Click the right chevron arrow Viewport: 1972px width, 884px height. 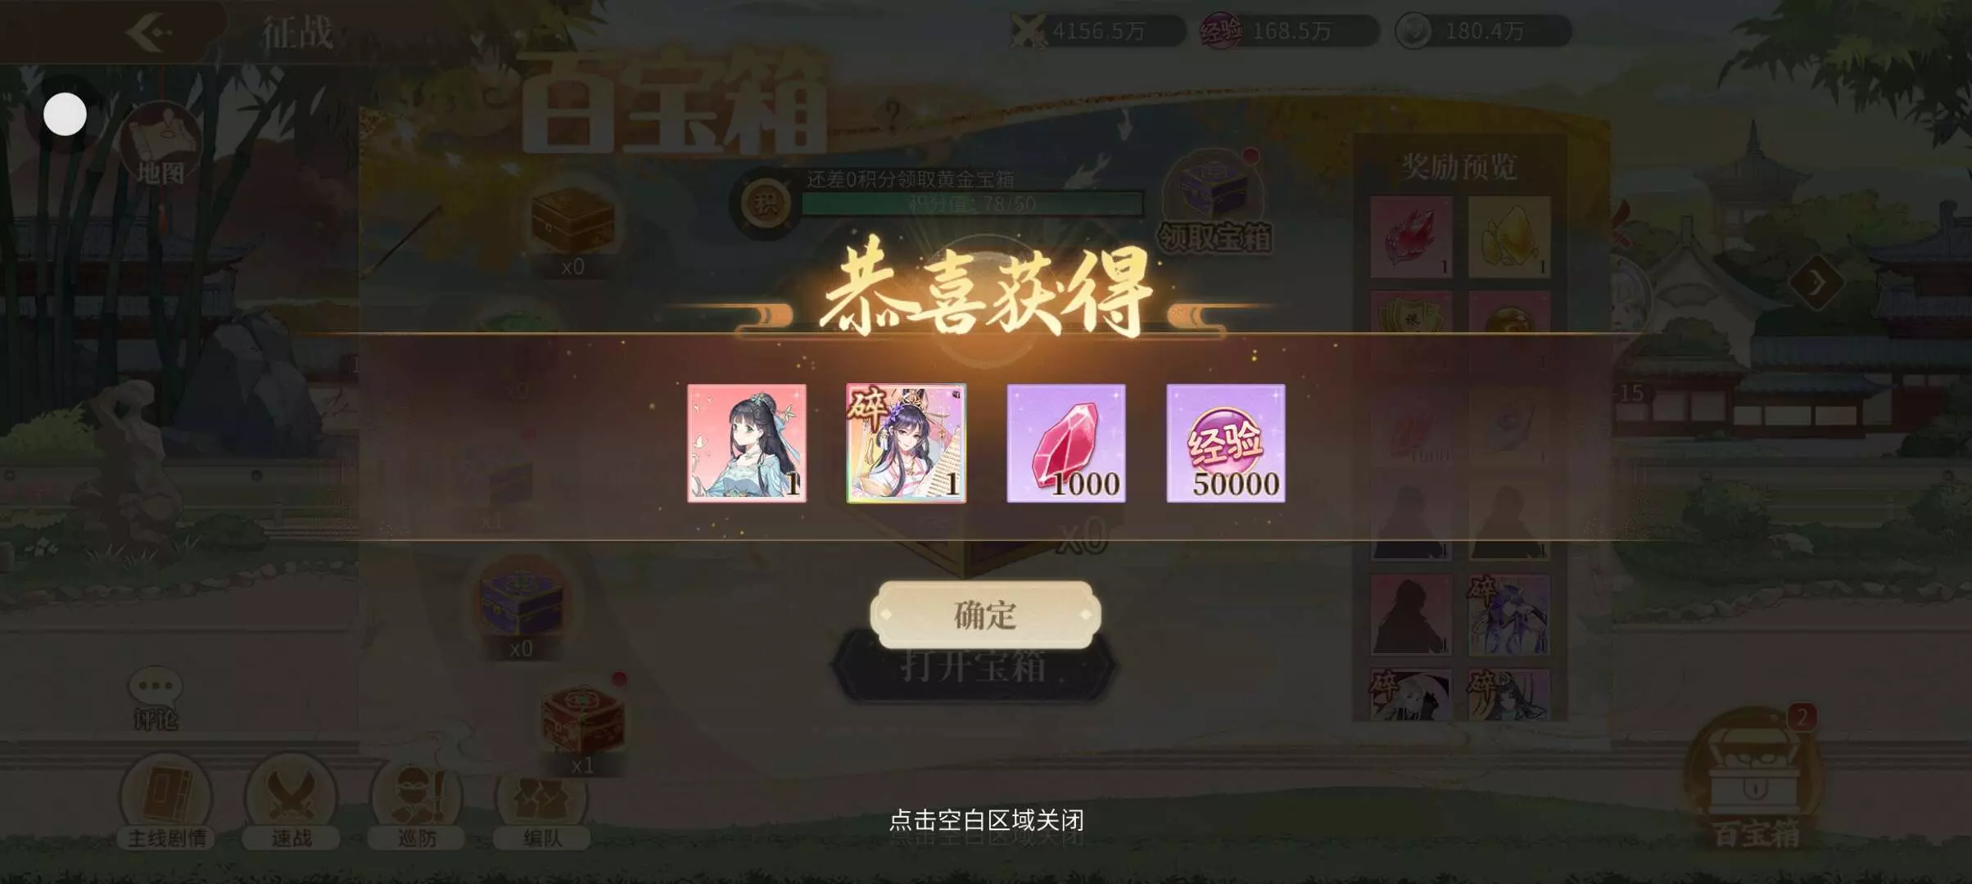tap(1816, 283)
